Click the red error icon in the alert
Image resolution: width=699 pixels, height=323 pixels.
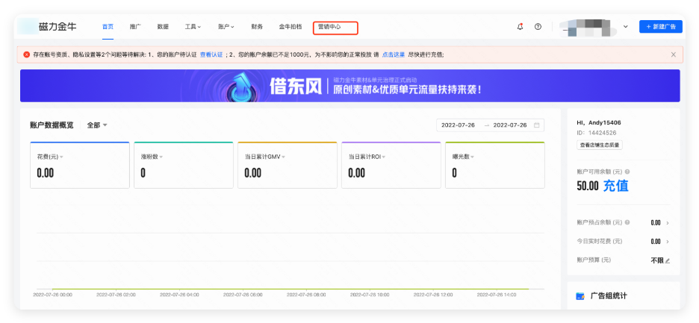tap(27, 54)
